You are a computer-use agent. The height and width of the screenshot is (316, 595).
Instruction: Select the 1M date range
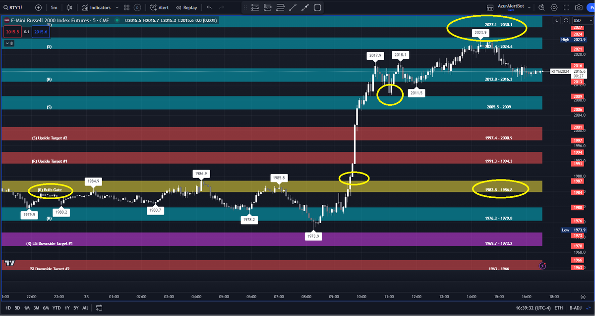27,308
